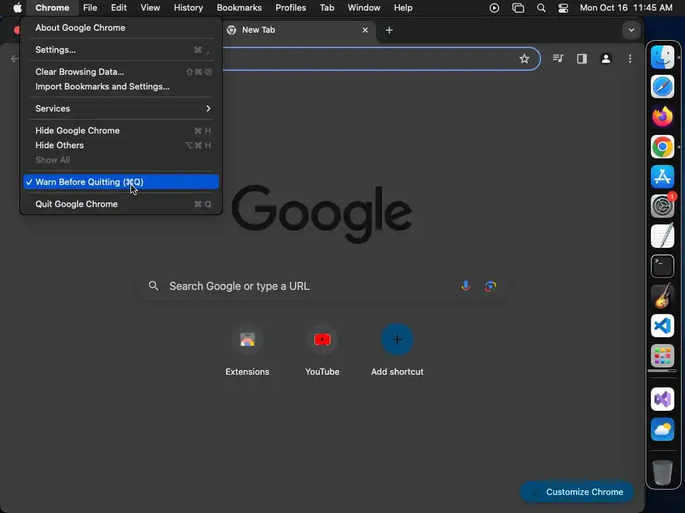Select Quit Google Chrome
Viewport: 685px width, 513px height.
click(x=121, y=204)
